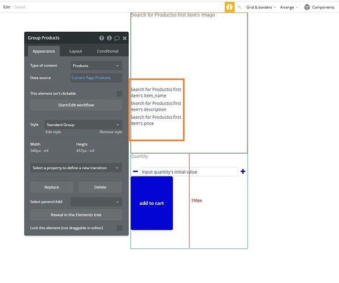Click the Start/Edit workflow button
This screenshot has height=283, width=339.
[x=76, y=105]
